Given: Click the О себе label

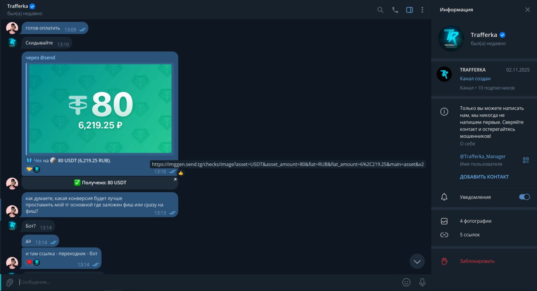Looking at the screenshot, I should [x=467, y=144].
